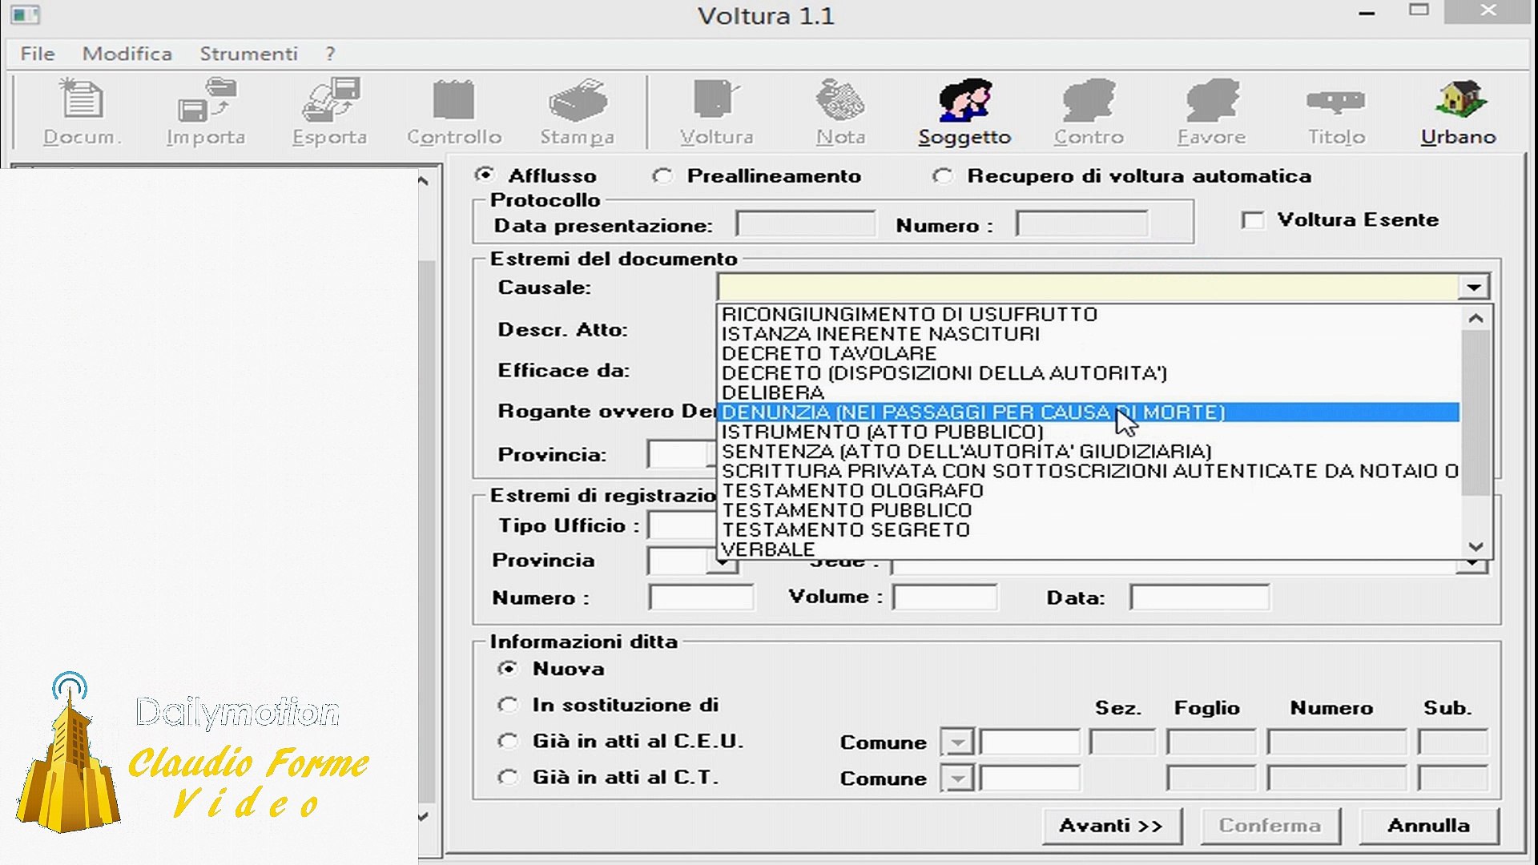The height and width of the screenshot is (865, 1538).
Task: Open the Modifica menu
Action: (127, 54)
